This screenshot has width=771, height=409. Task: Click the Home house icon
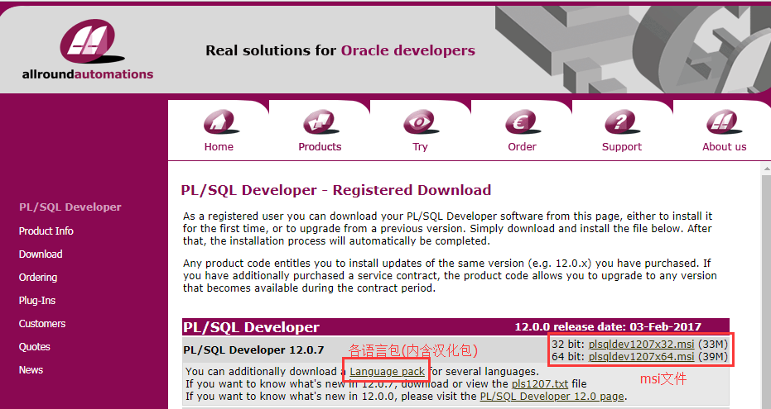(x=221, y=122)
